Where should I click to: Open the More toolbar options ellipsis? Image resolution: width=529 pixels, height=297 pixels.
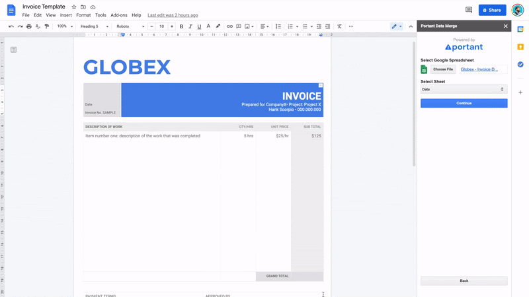(x=351, y=26)
